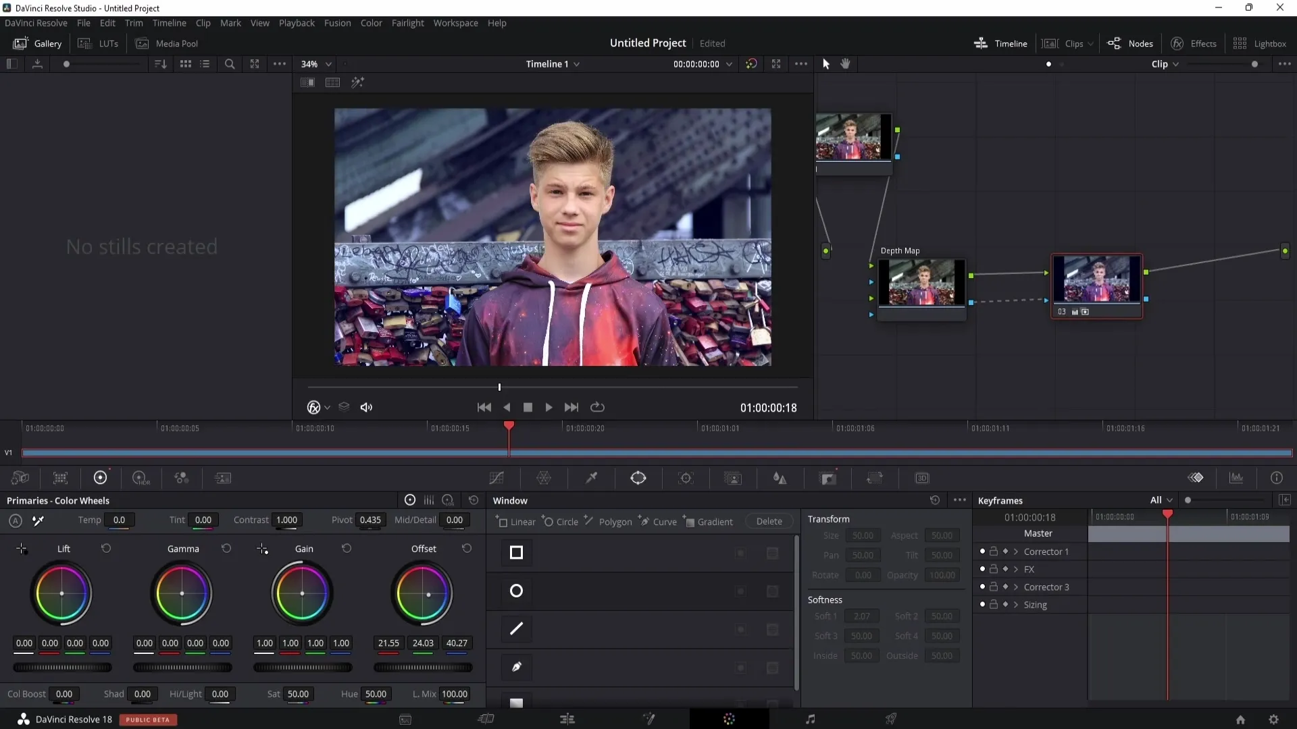Toggle visibility of Corrector 3 node
The width and height of the screenshot is (1297, 729).
click(982, 587)
